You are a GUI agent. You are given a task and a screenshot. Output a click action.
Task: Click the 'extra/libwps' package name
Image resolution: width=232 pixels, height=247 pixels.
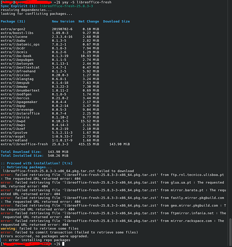[x=13, y=125]
